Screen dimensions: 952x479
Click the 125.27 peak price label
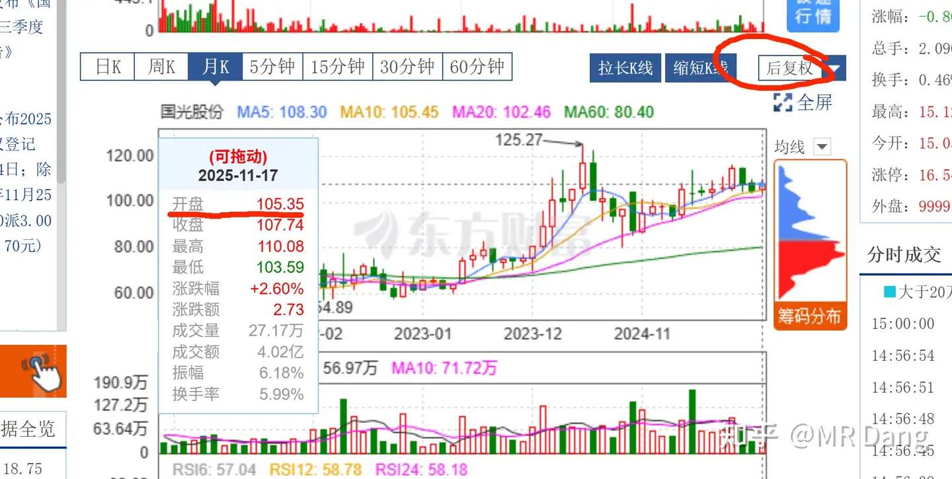[x=518, y=140]
